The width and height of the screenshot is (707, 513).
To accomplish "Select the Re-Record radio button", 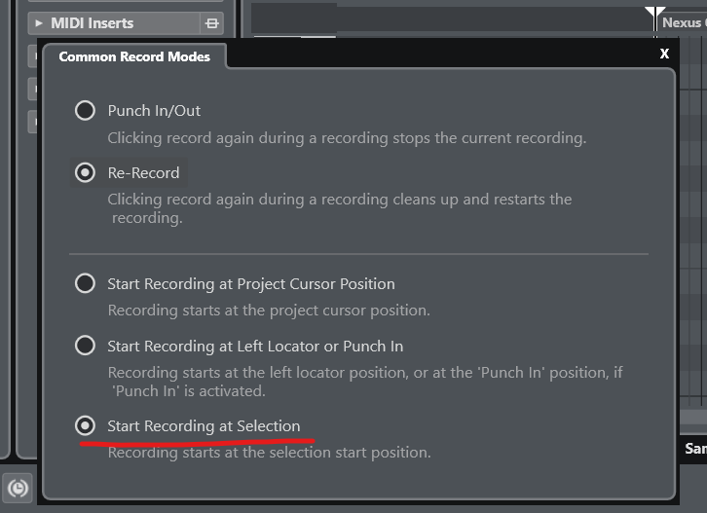I will point(85,172).
